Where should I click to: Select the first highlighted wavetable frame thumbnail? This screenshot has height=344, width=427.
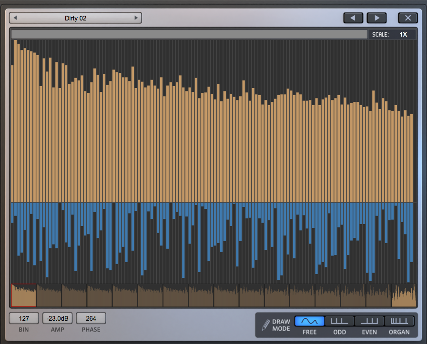[24, 295]
